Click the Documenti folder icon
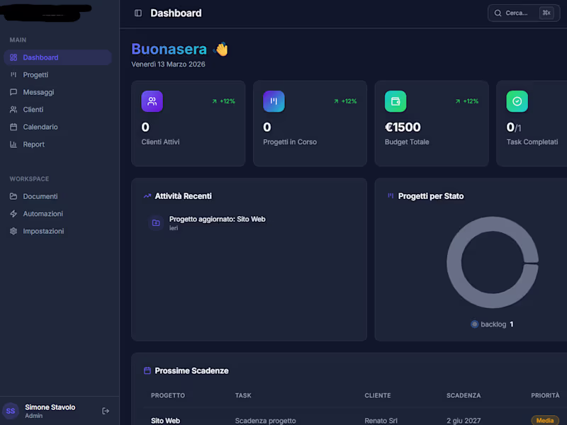This screenshot has height=425, width=567. point(13,196)
